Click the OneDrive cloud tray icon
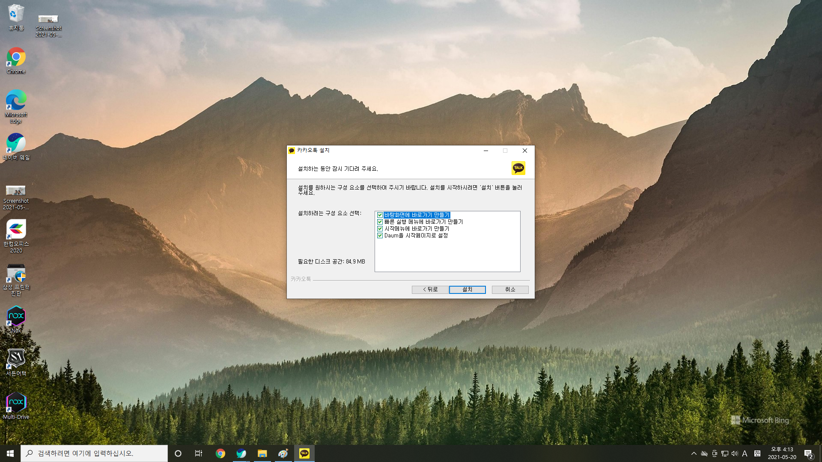The height and width of the screenshot is (462, 822). [704, 453]
